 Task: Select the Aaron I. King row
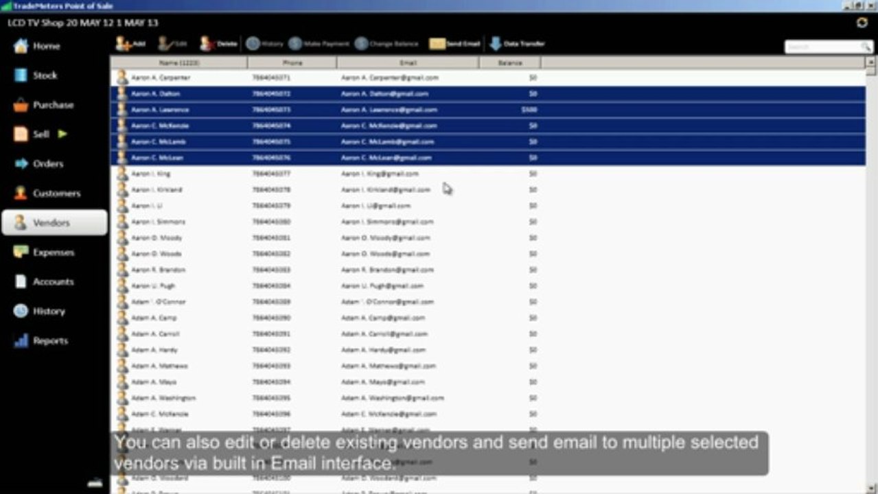[488, 174]
